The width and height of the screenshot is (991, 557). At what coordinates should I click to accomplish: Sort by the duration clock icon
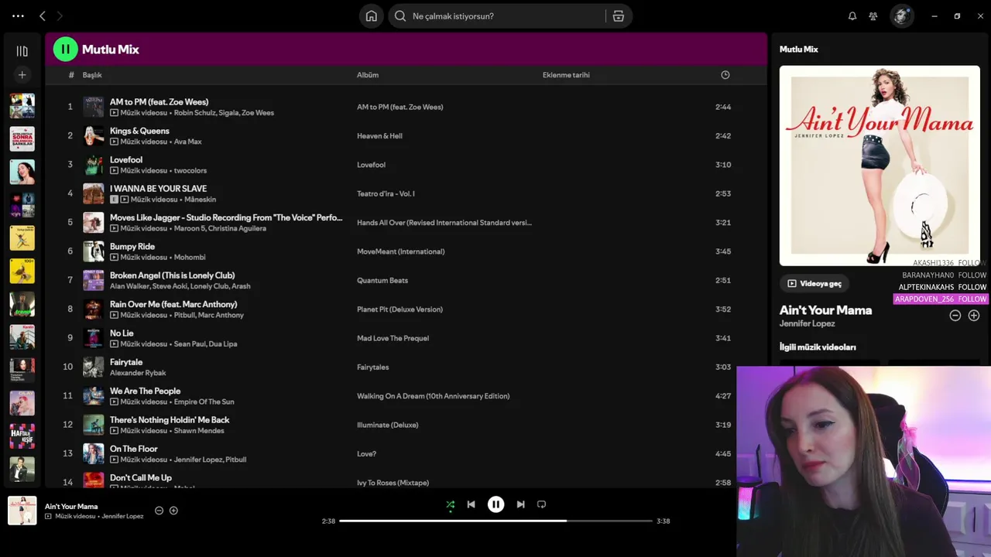click(725, 75)
